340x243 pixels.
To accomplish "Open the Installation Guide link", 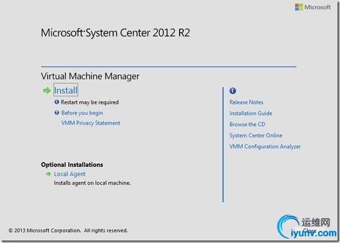I will click(250, 113).
